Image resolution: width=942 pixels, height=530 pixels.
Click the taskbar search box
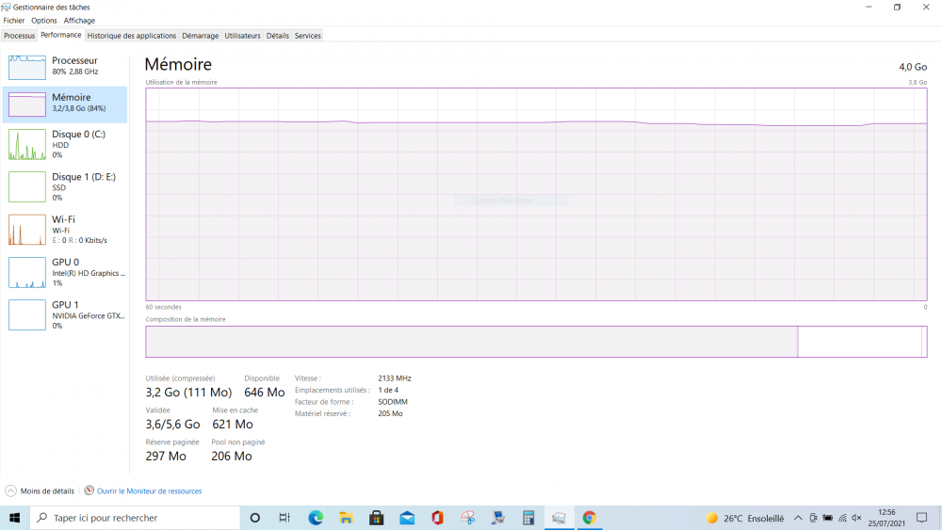[x=135, y=518]
